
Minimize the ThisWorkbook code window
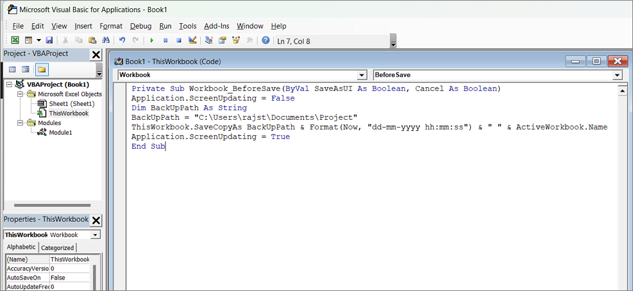(575, 62)
